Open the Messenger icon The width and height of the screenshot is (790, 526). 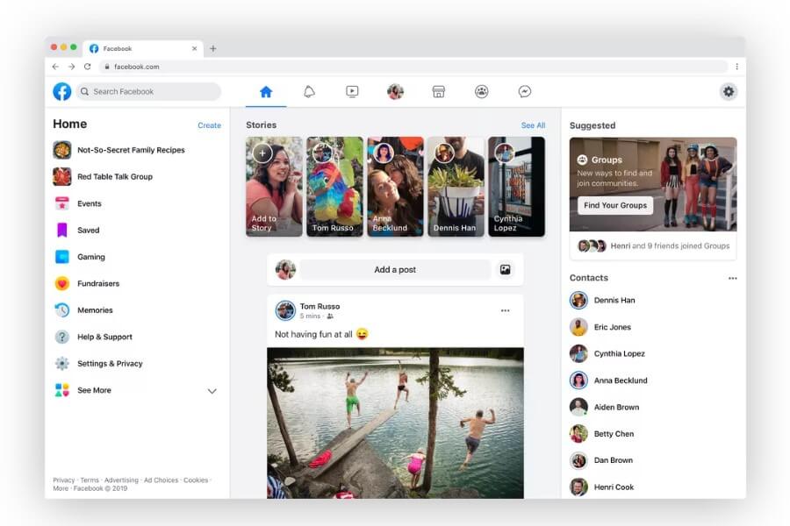pyautogui.click(x=525, y=91)
